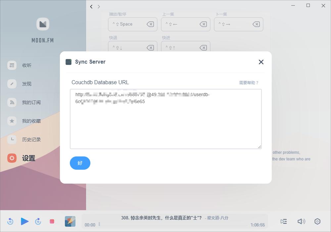Grab the URL textarea resize handle
Viewport: 331px width, 232px height.
(x=260, y=146)
